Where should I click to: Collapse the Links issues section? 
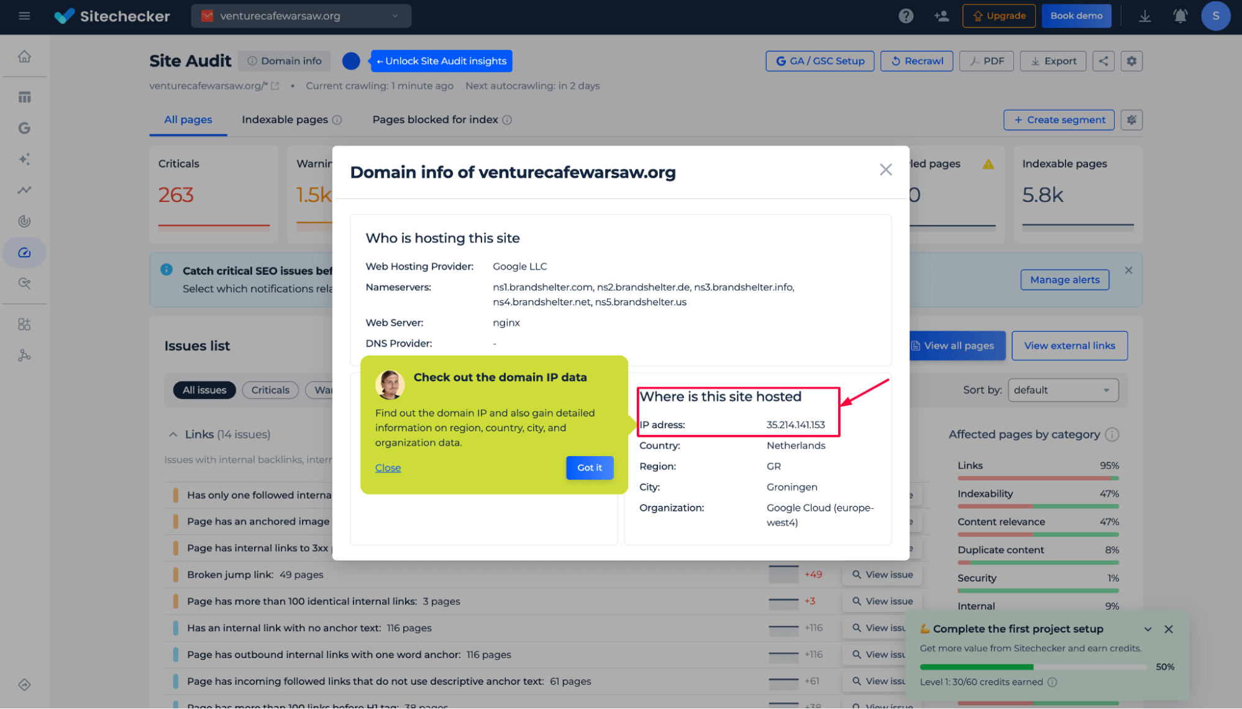[x=172, y=434]
